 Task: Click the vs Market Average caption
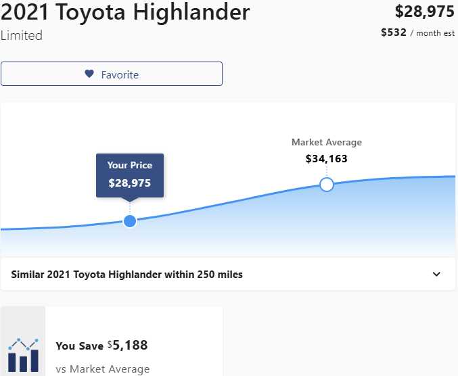[103, 369]
